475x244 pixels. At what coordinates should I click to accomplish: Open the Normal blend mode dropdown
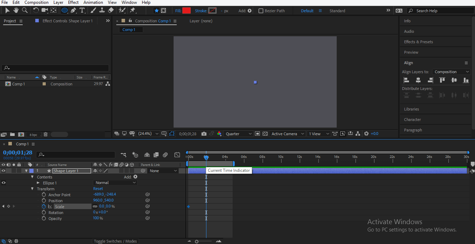[x=115, y=183]
